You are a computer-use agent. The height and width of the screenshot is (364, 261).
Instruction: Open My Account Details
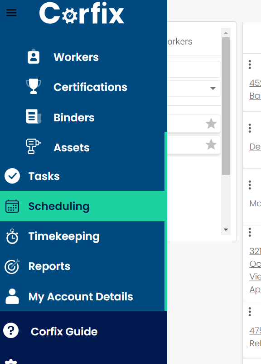(81, 297)
